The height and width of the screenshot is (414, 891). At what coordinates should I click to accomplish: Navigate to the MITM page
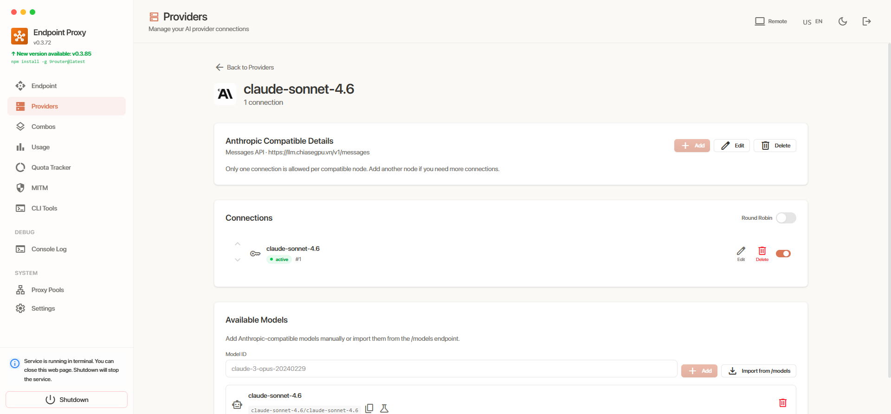click(66, 188)
